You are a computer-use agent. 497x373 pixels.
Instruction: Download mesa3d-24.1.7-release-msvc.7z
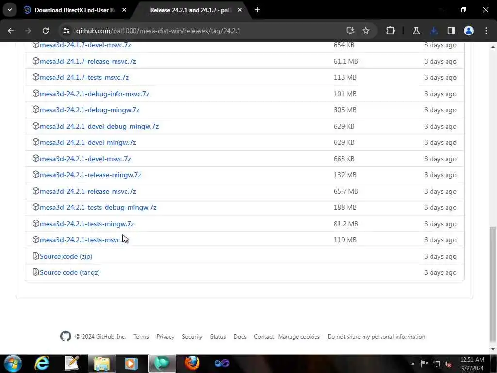[88, 61]
